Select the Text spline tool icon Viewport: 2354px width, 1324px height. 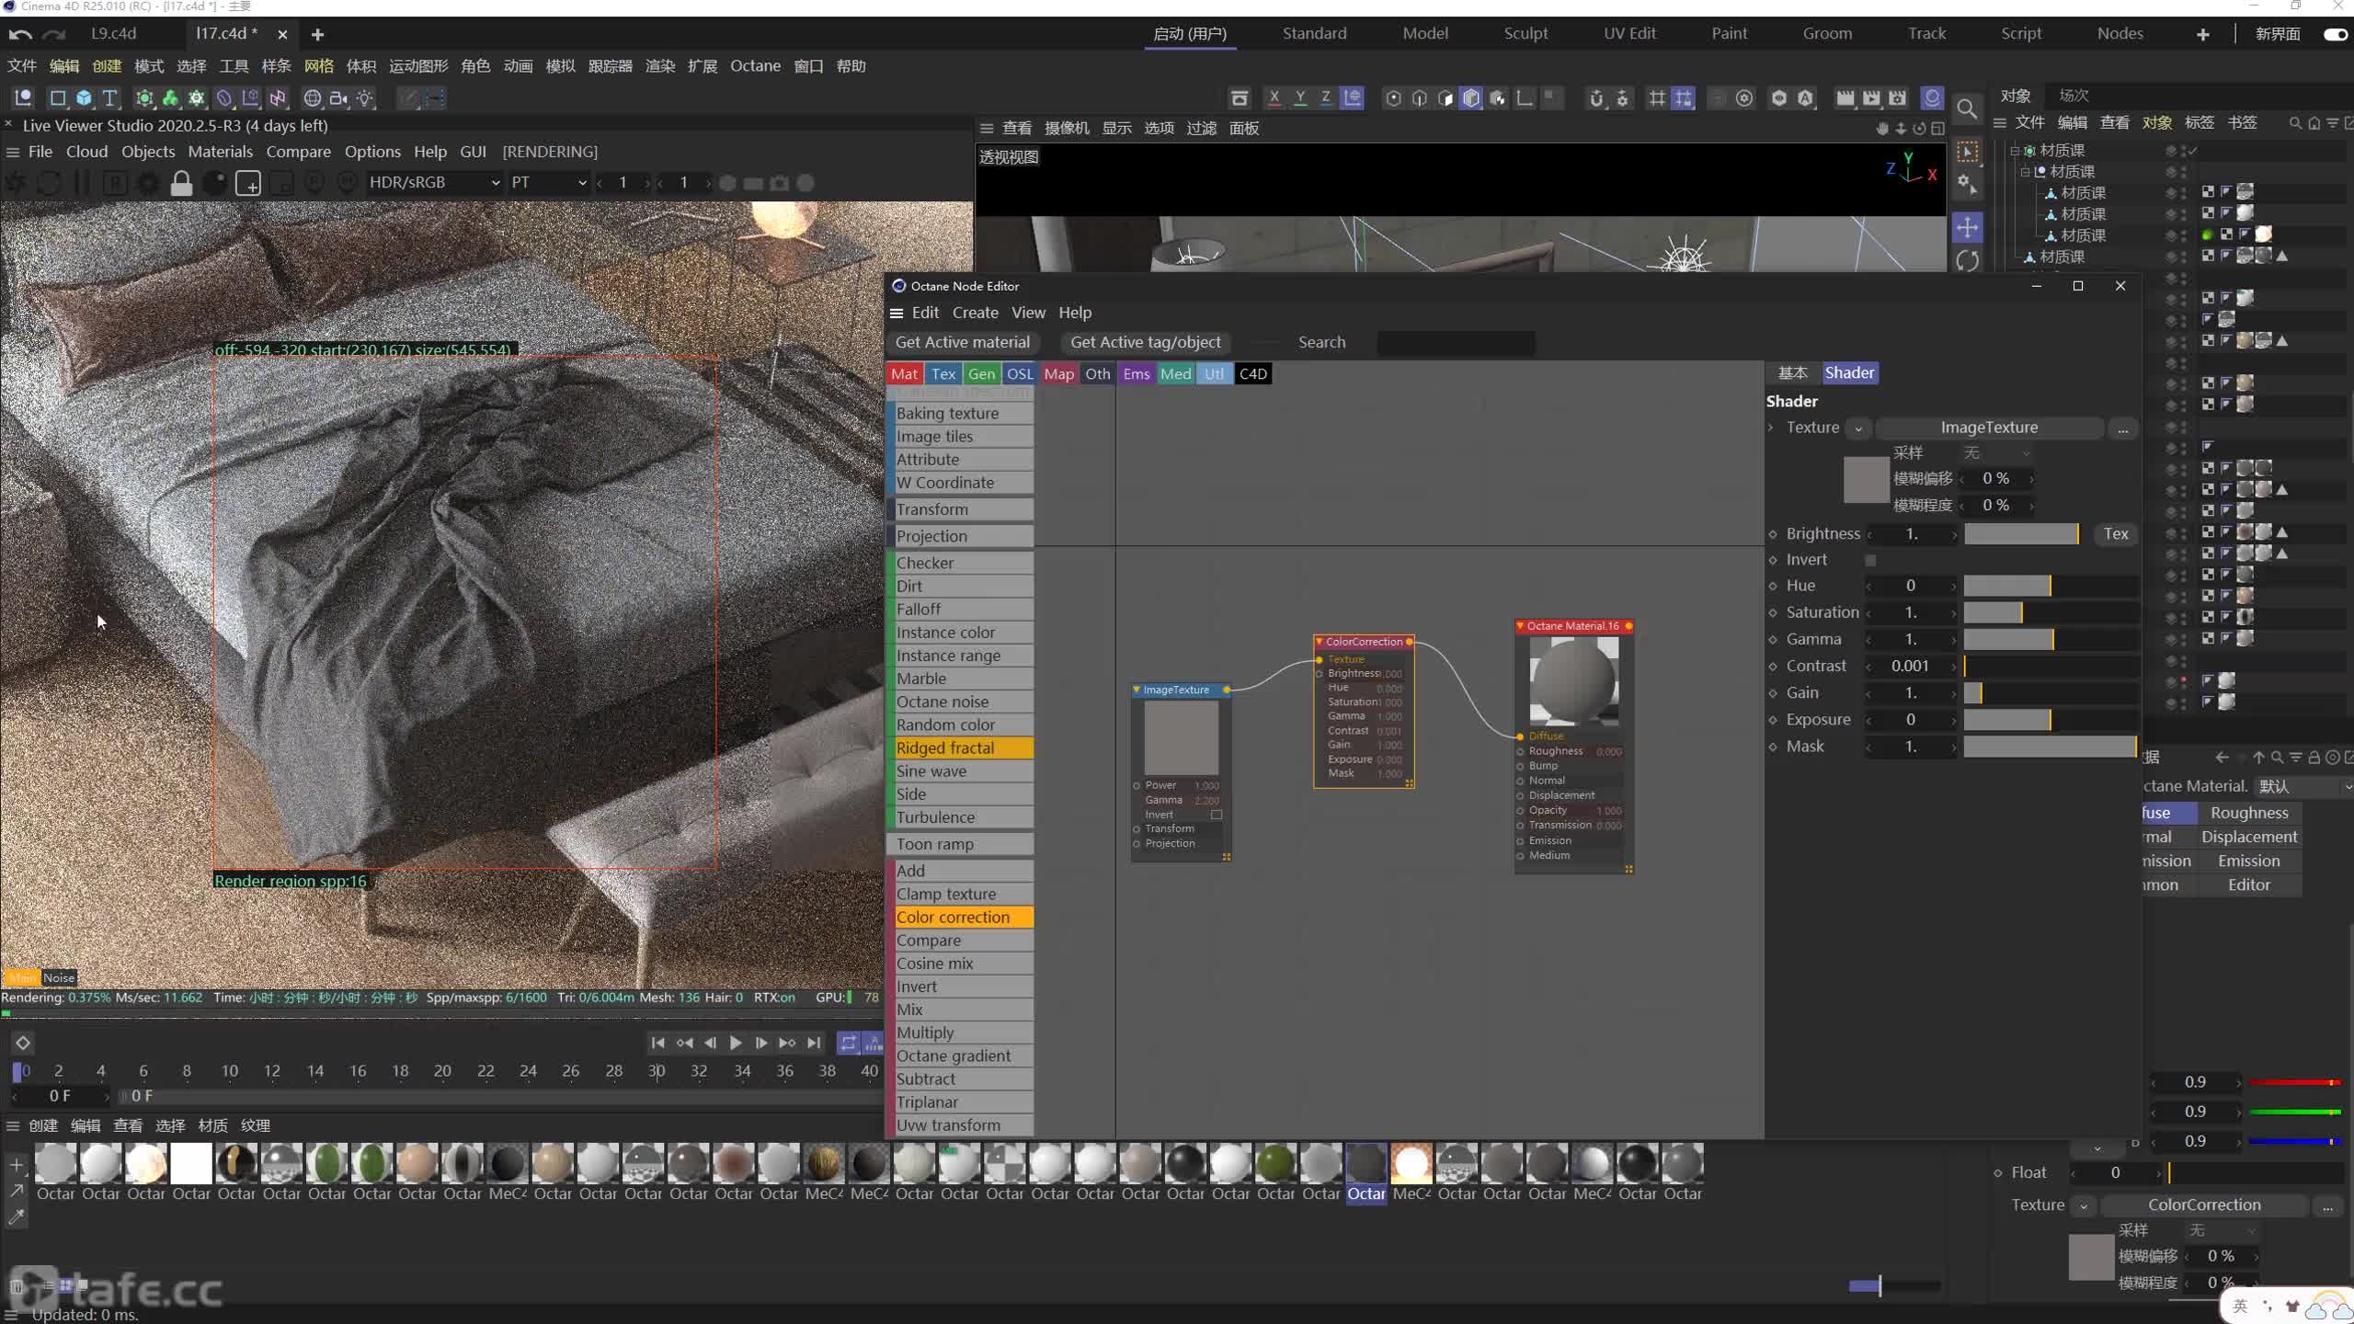[109, 97]
